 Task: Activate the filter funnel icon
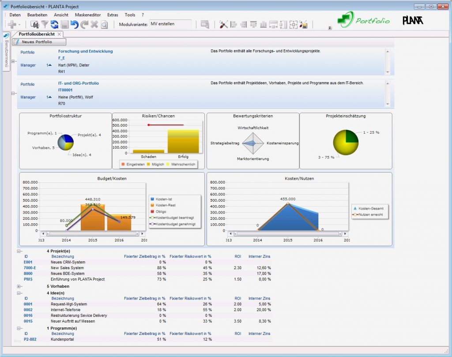coord(45,25)
